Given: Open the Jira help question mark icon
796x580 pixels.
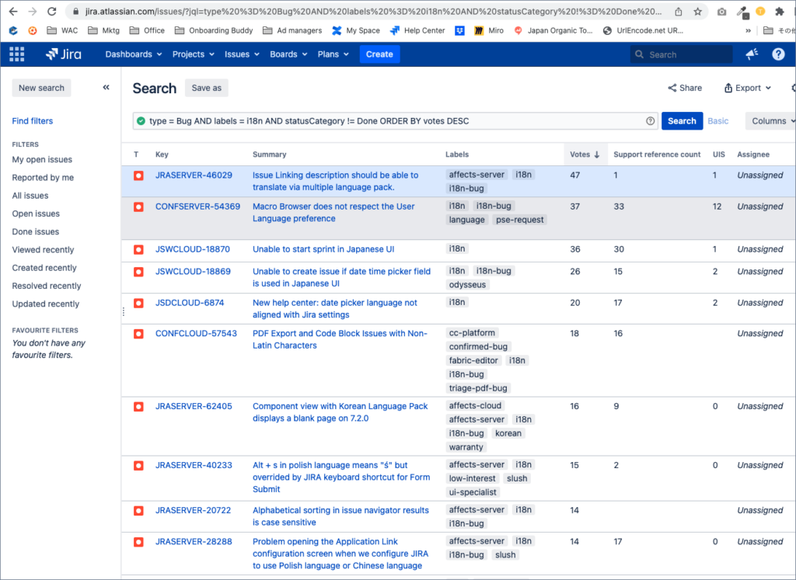Looking at the screenshot, I should click(x=778, y=54).
